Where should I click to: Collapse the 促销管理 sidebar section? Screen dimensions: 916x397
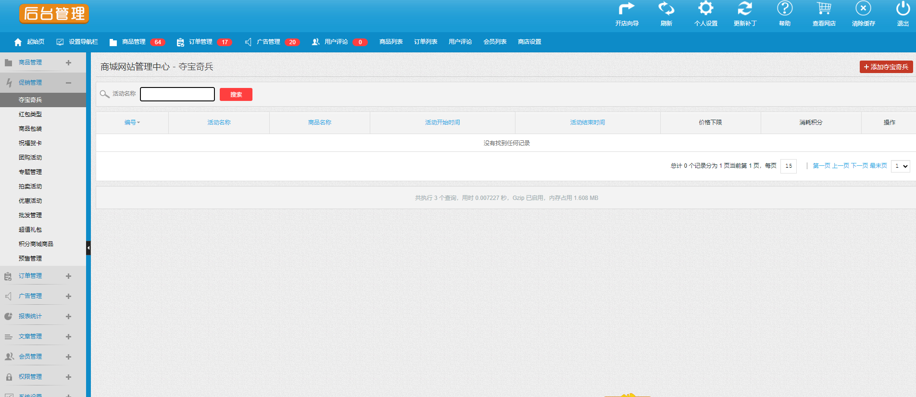click(x=68, y=83)
